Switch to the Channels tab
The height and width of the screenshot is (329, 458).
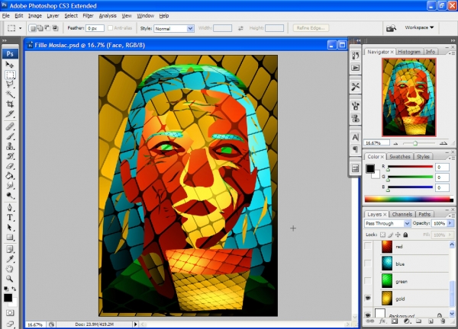click(x=402, y=214)
